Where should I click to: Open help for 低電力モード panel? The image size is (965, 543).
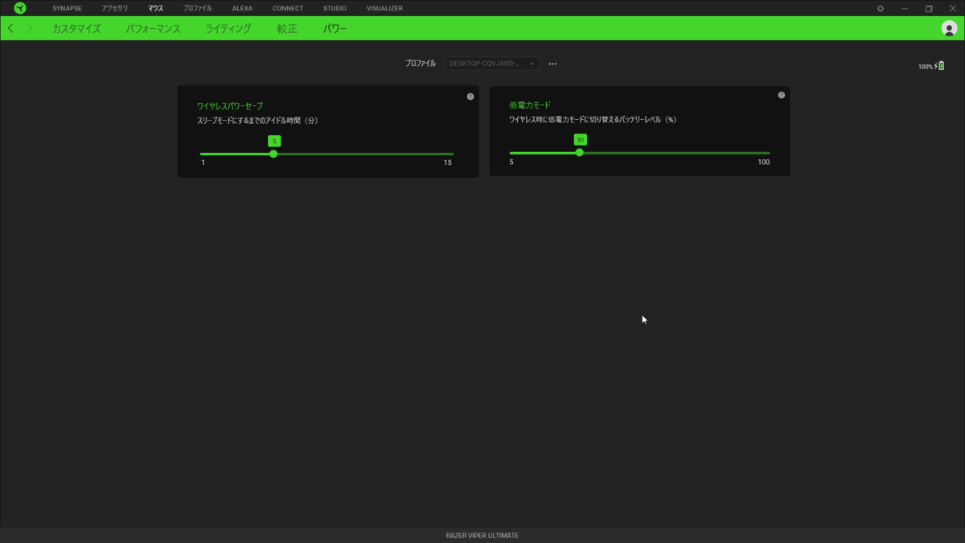click(781, 95)
